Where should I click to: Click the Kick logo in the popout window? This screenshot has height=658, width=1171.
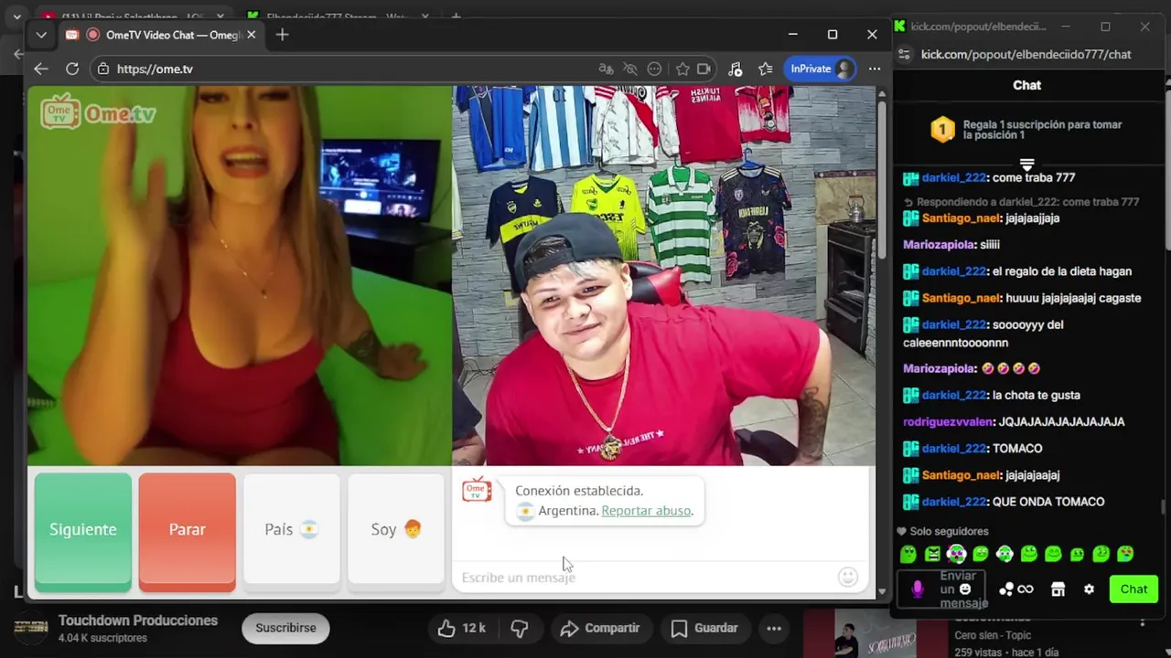[900, 27]
